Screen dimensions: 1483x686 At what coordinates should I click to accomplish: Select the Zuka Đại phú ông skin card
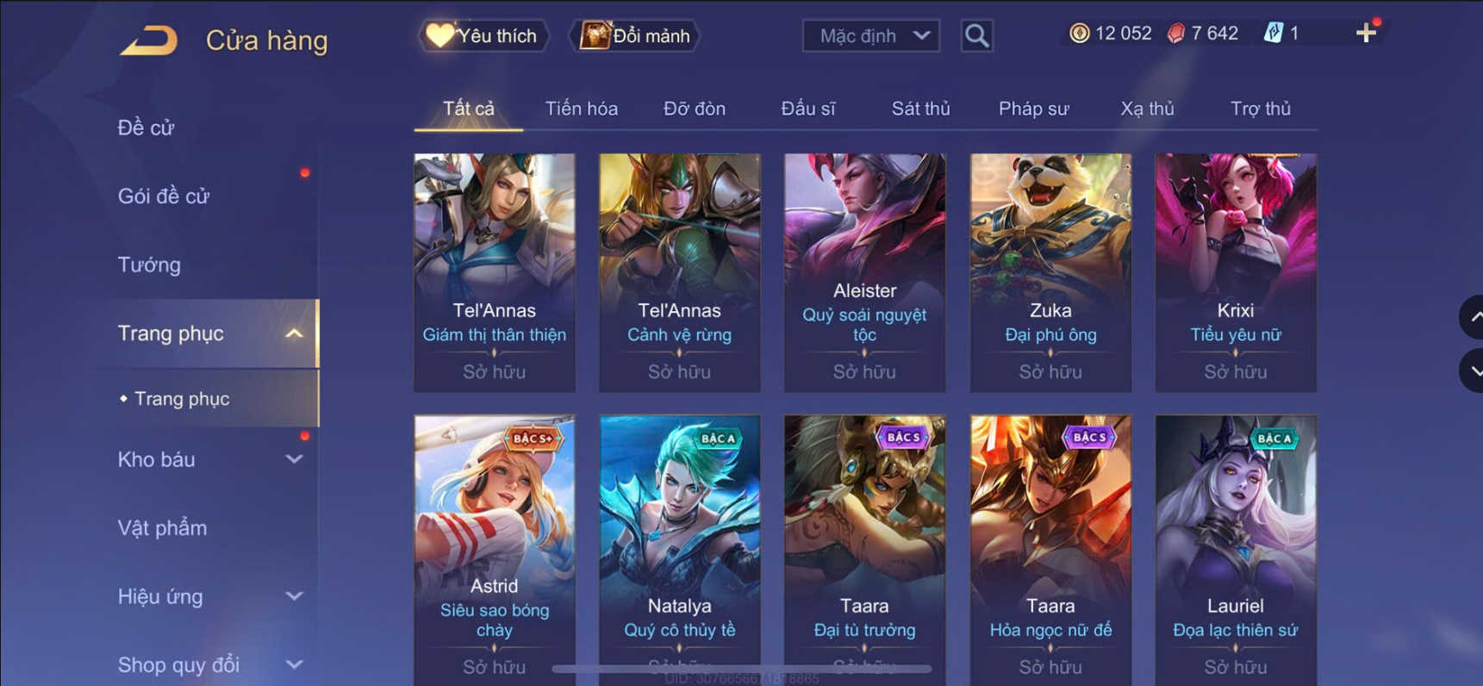1050,272
